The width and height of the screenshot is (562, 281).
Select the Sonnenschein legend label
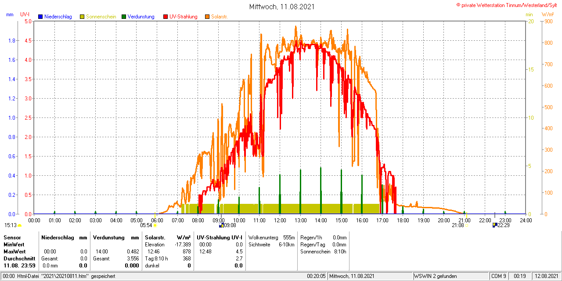tap(101, 17)
